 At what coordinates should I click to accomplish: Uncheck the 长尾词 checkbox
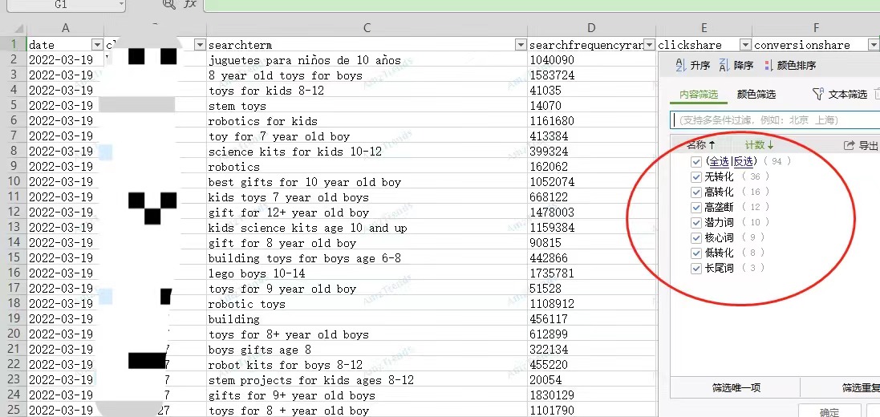coord(695,268)
